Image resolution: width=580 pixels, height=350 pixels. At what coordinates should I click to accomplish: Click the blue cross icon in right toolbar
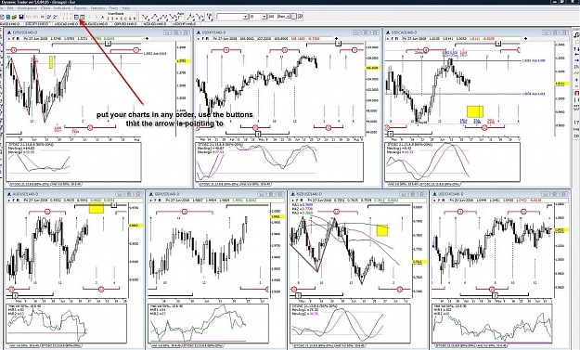pos(576,80)
